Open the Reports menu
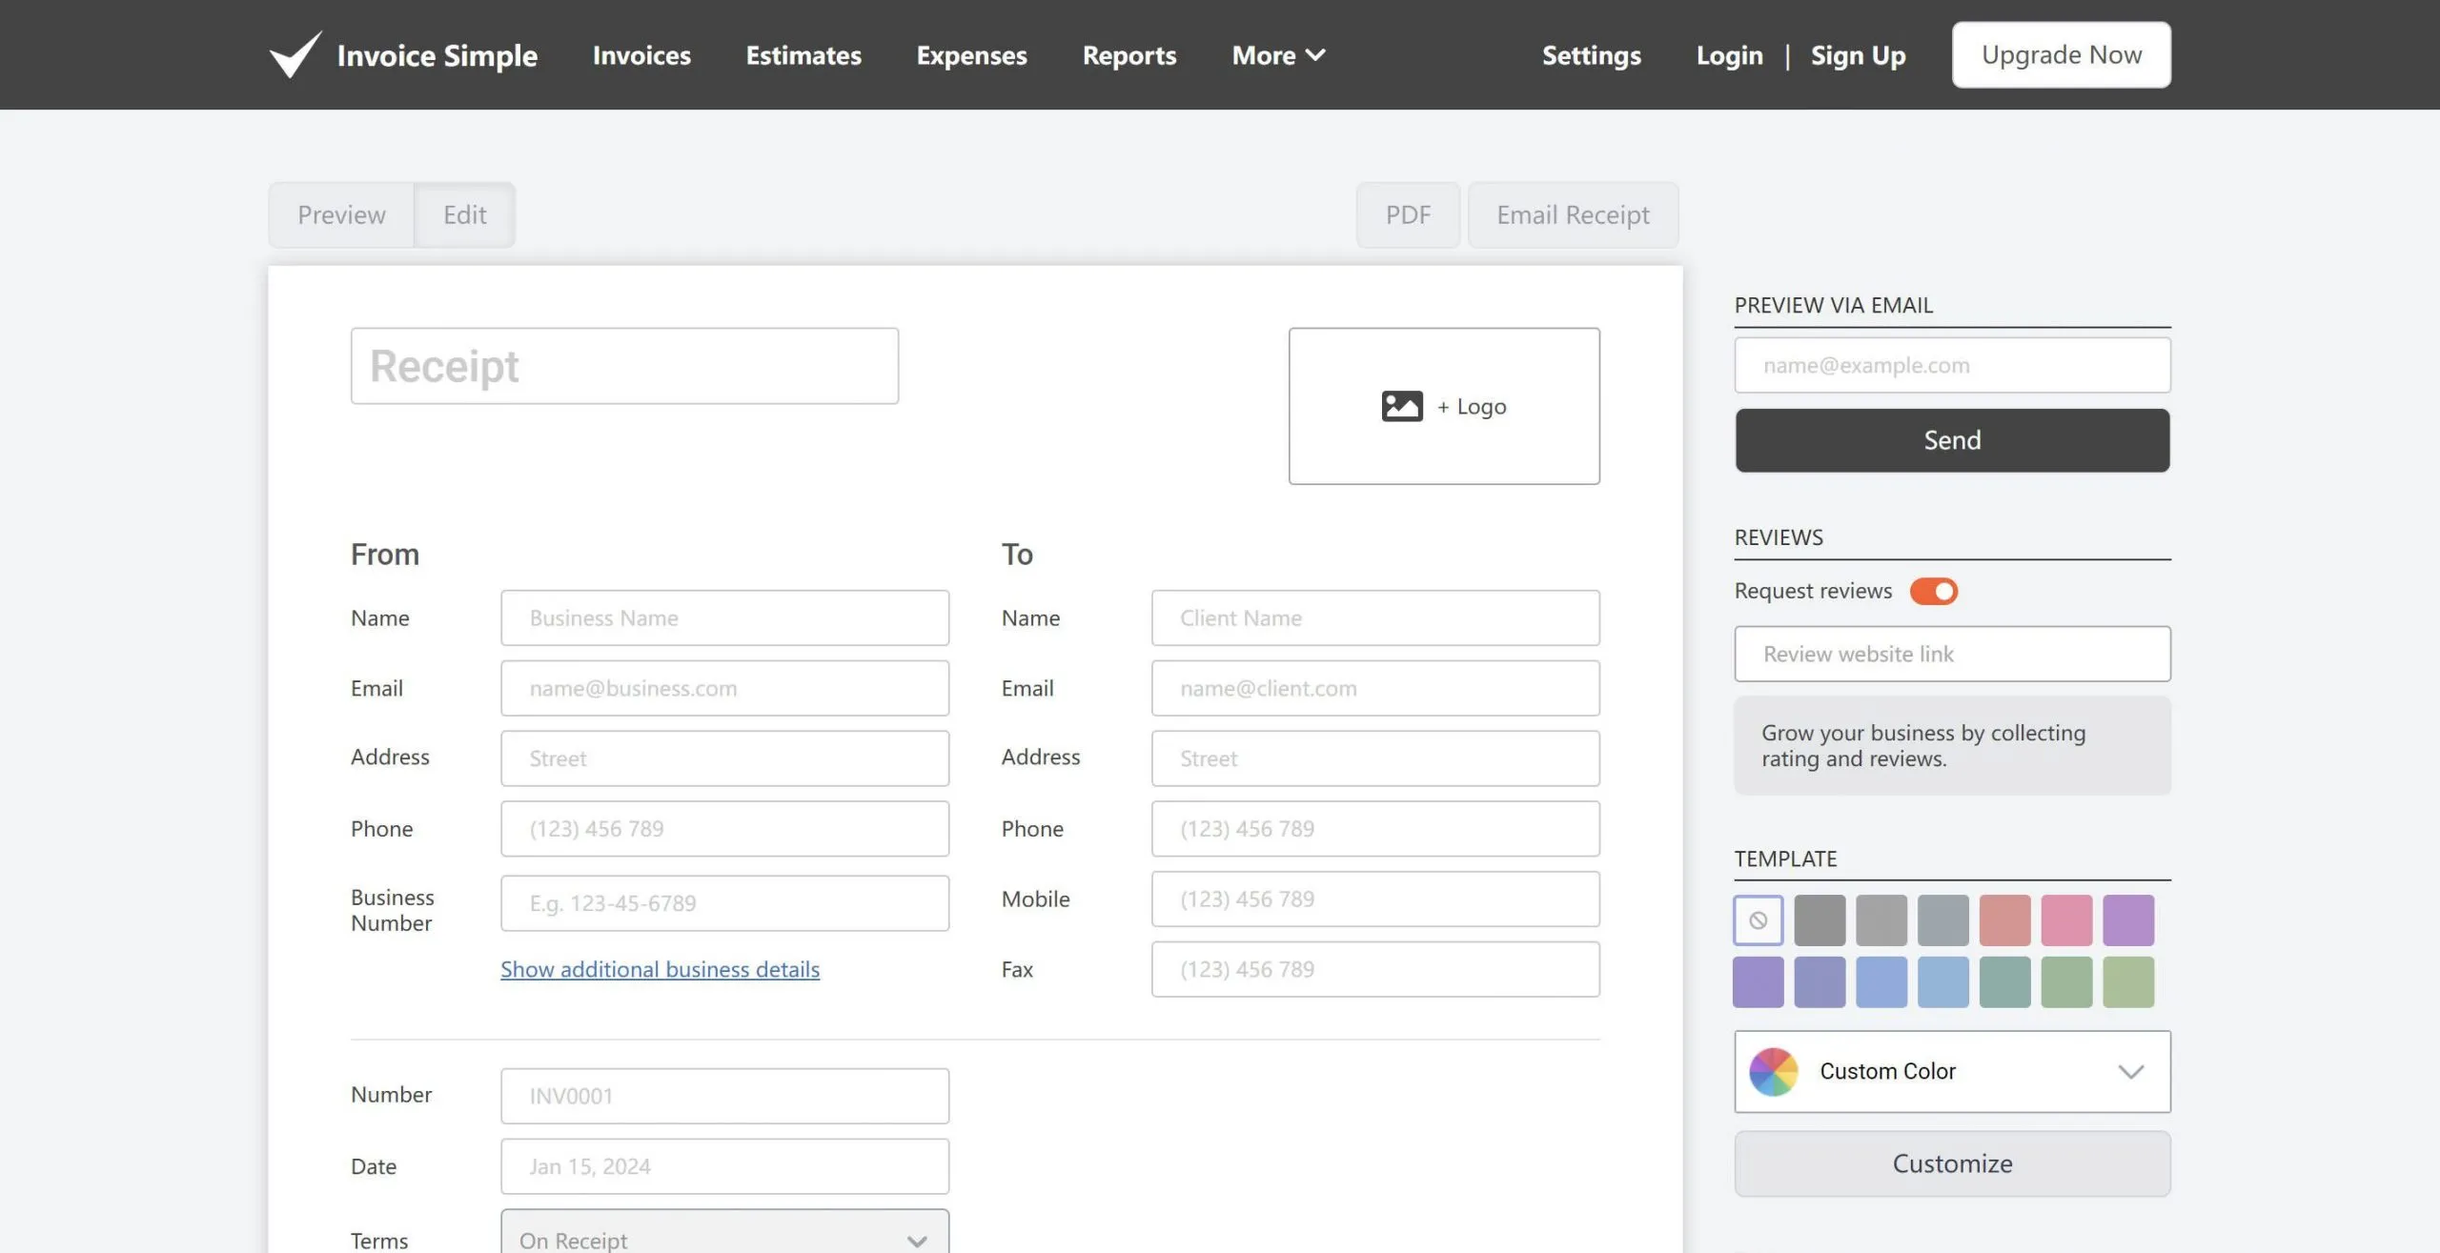 [1128, 55]
